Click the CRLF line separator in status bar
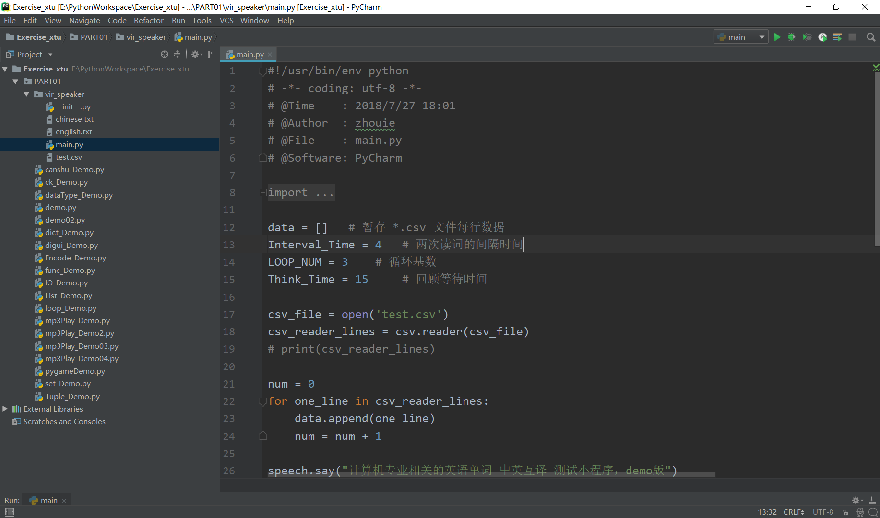Viewport: 880px width, 518px height. click(x=793, y=512)
